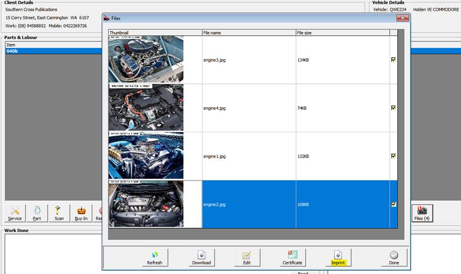Close the Files dialog window
461x274 pixels.
click(403, 18)
